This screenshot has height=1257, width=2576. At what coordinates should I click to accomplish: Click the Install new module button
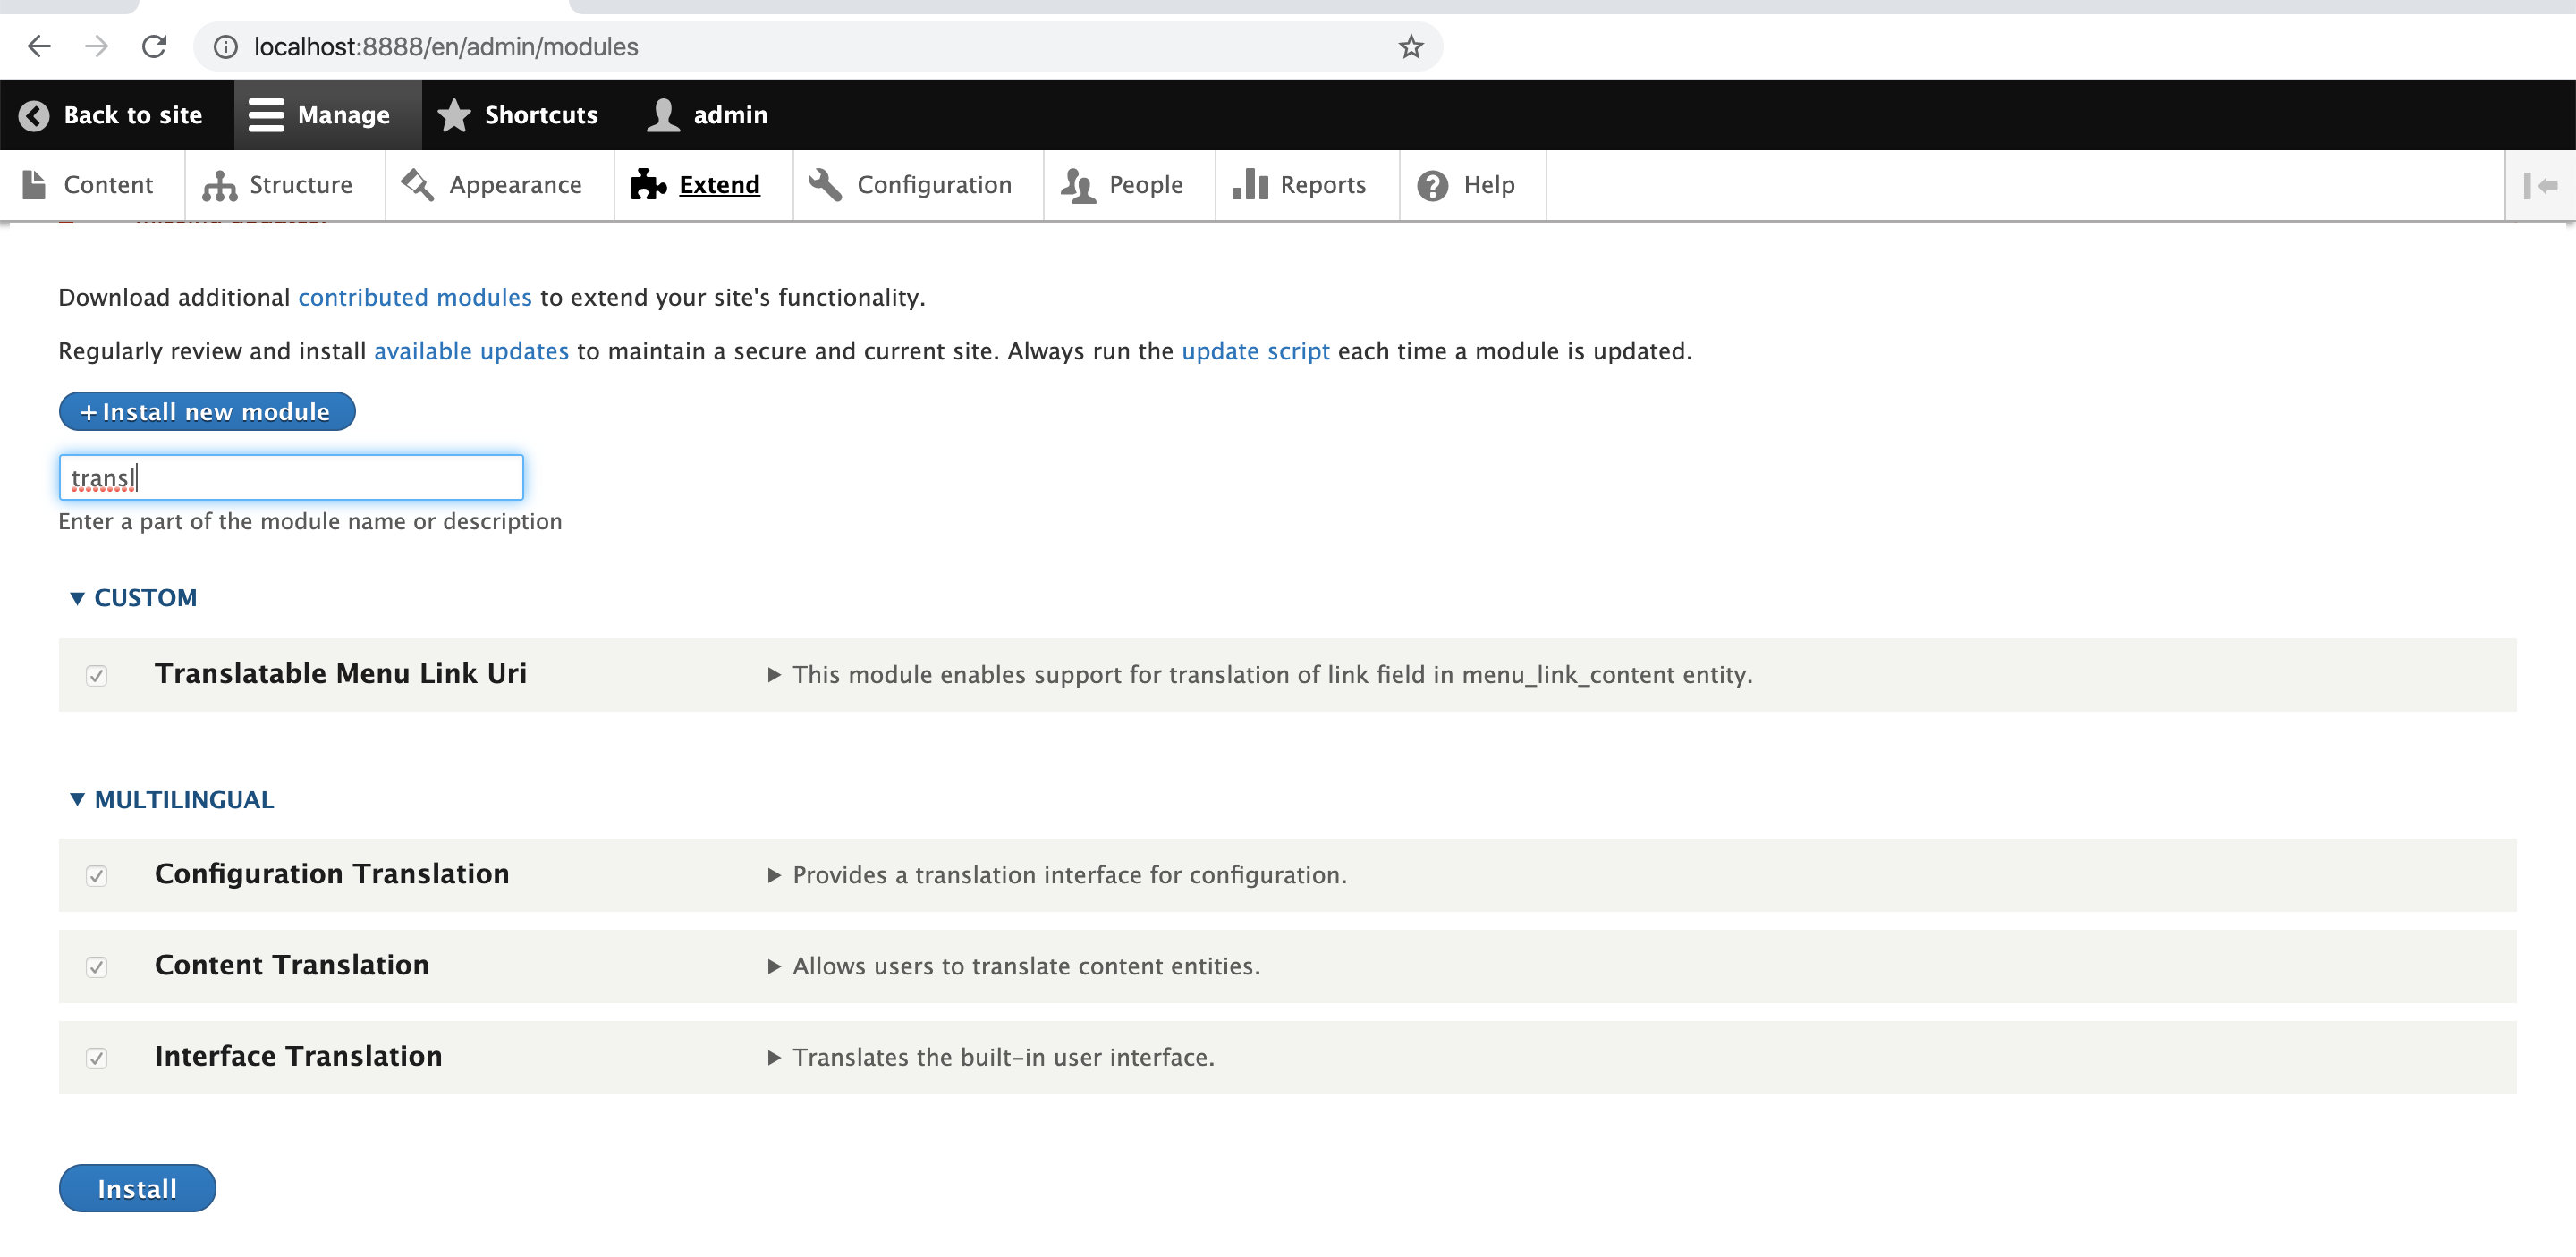(x=206, y=410)
